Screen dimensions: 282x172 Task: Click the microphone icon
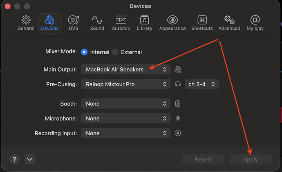(178, 118)
